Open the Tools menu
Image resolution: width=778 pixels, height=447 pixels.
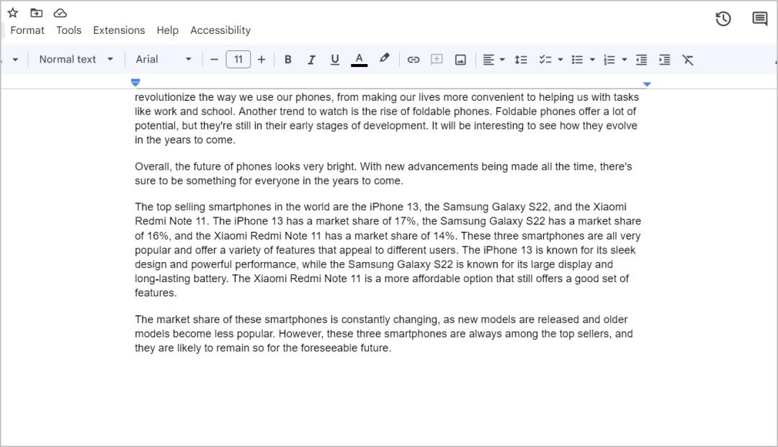tap(68, 30)
